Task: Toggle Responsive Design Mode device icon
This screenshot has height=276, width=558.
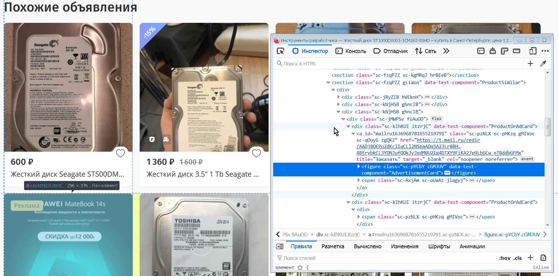Action: coord(533,51)
